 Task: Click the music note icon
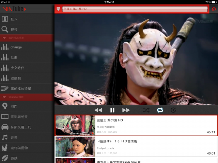click(5, 137)
